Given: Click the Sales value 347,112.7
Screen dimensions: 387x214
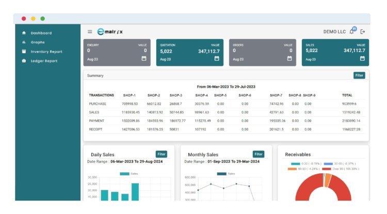Looking at the screenshot, I should [354, 51].
